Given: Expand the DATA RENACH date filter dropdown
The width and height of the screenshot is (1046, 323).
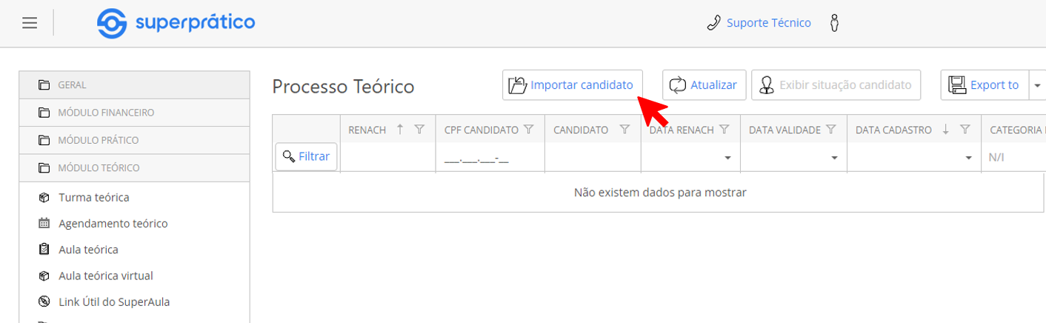Looking at the screenshot, I should coord(727,158).
